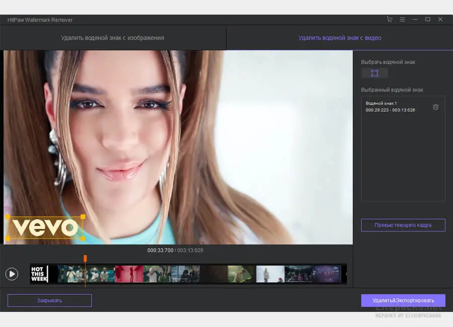Delete 'Водяной знак 1' using the trash icon
The width and height of the screenshot is (453, 327).
coord(435,107)
